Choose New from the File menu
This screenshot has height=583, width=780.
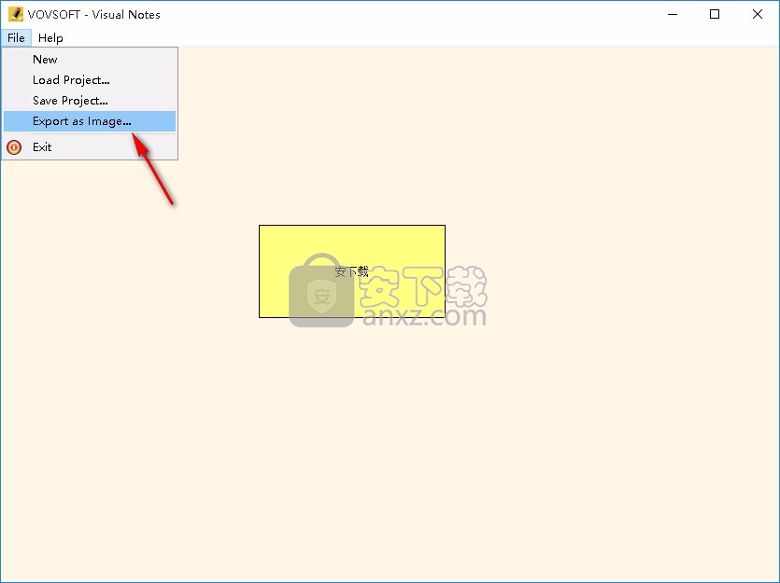pyautogui.click(x=90, y=60)
